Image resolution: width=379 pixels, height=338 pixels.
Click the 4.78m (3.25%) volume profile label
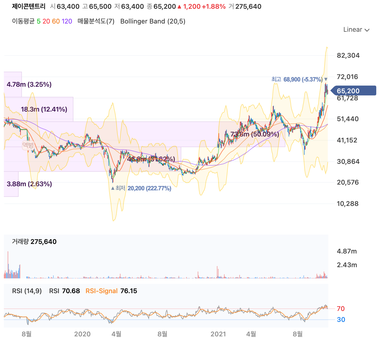point(29,84)
